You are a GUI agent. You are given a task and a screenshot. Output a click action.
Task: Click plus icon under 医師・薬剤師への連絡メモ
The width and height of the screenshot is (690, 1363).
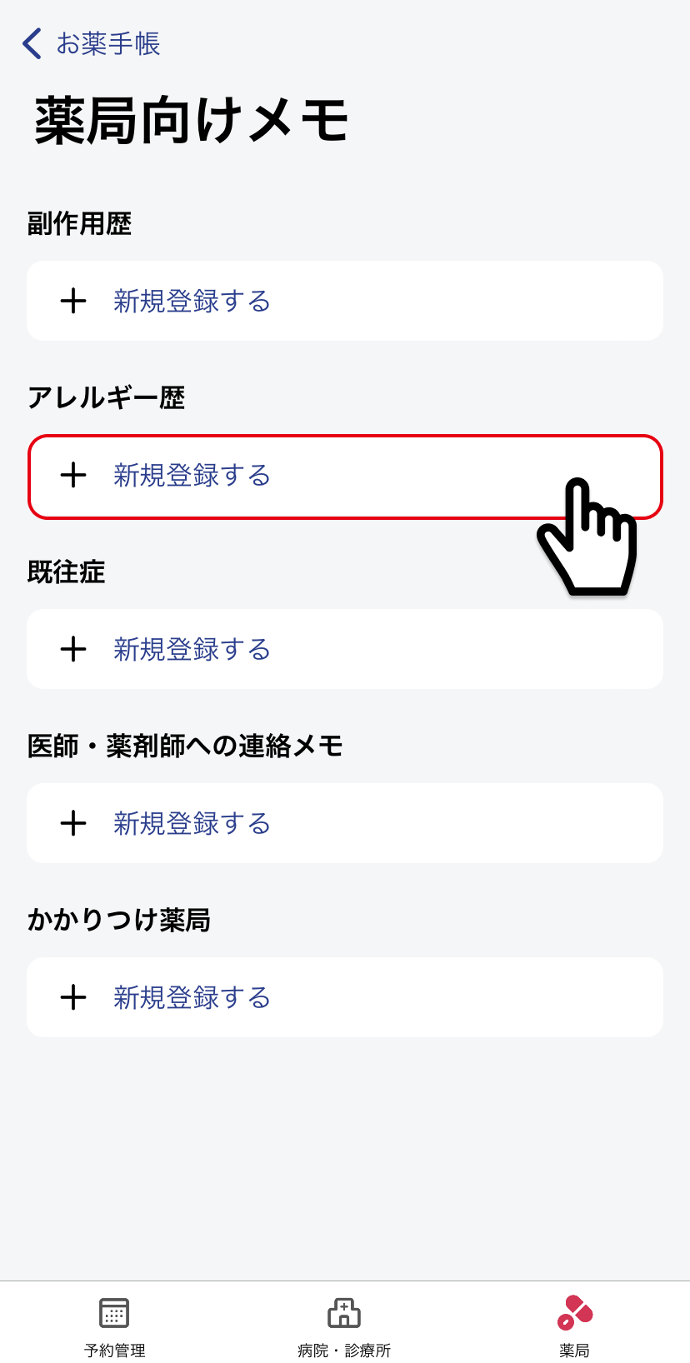[x=73, y=823]
